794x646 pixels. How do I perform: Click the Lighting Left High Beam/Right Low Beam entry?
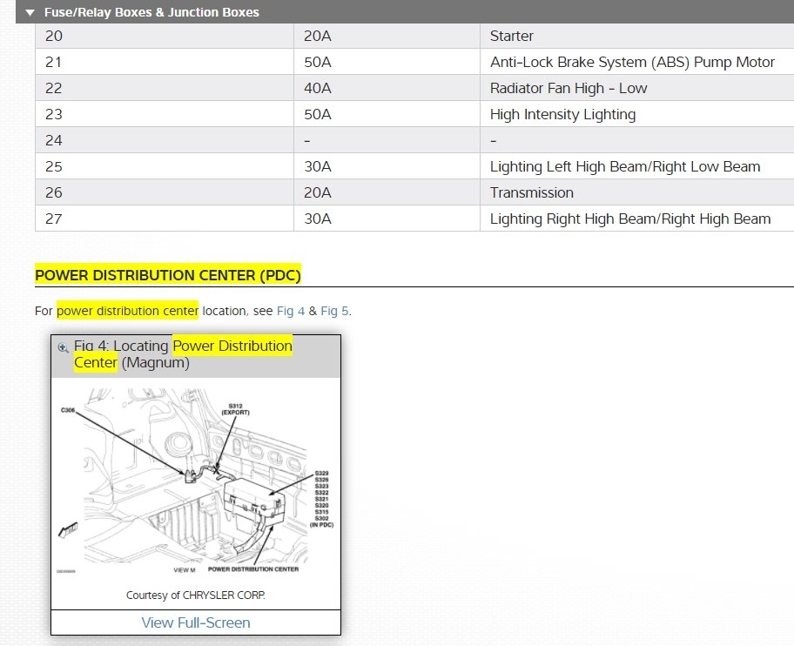coord(625,166)
